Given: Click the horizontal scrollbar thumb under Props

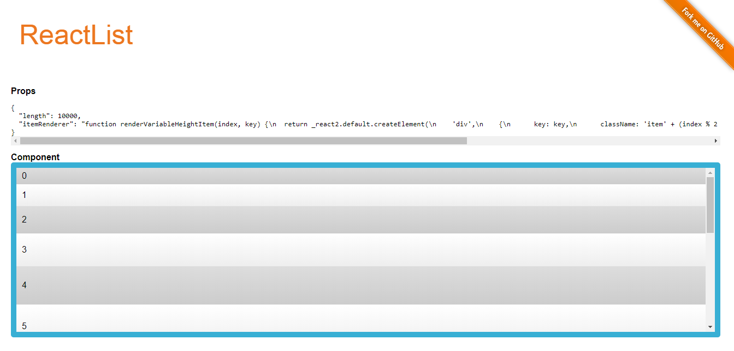Looking at the screenshot, I should point(244,141).
